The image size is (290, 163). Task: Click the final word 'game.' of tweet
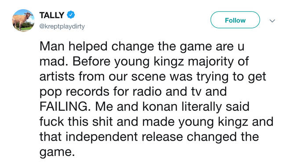pyautogui.click(x=57, y=152)
